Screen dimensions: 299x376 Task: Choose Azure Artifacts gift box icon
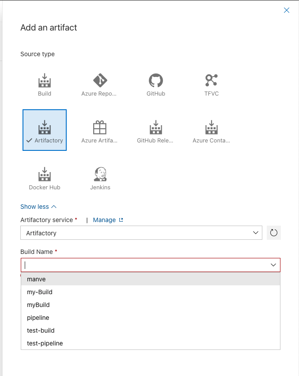tap(100, 127)
